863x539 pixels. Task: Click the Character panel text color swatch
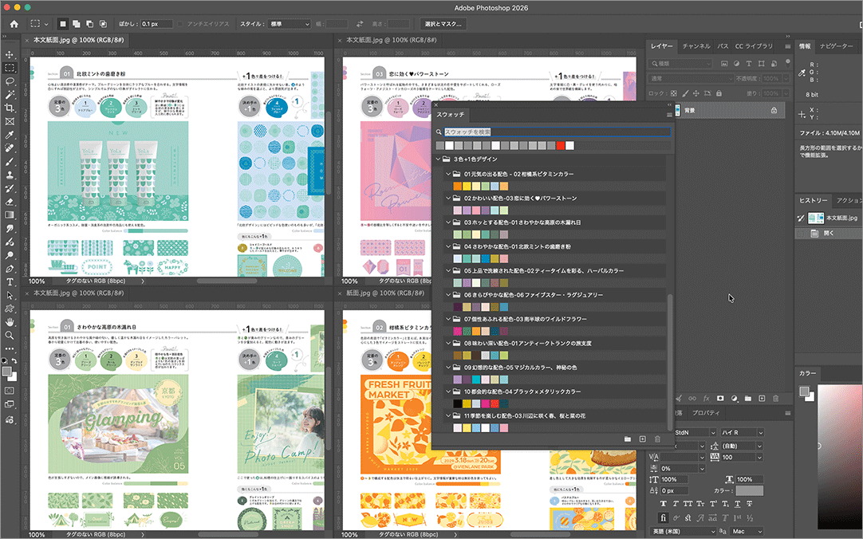[x=749, y=490]
